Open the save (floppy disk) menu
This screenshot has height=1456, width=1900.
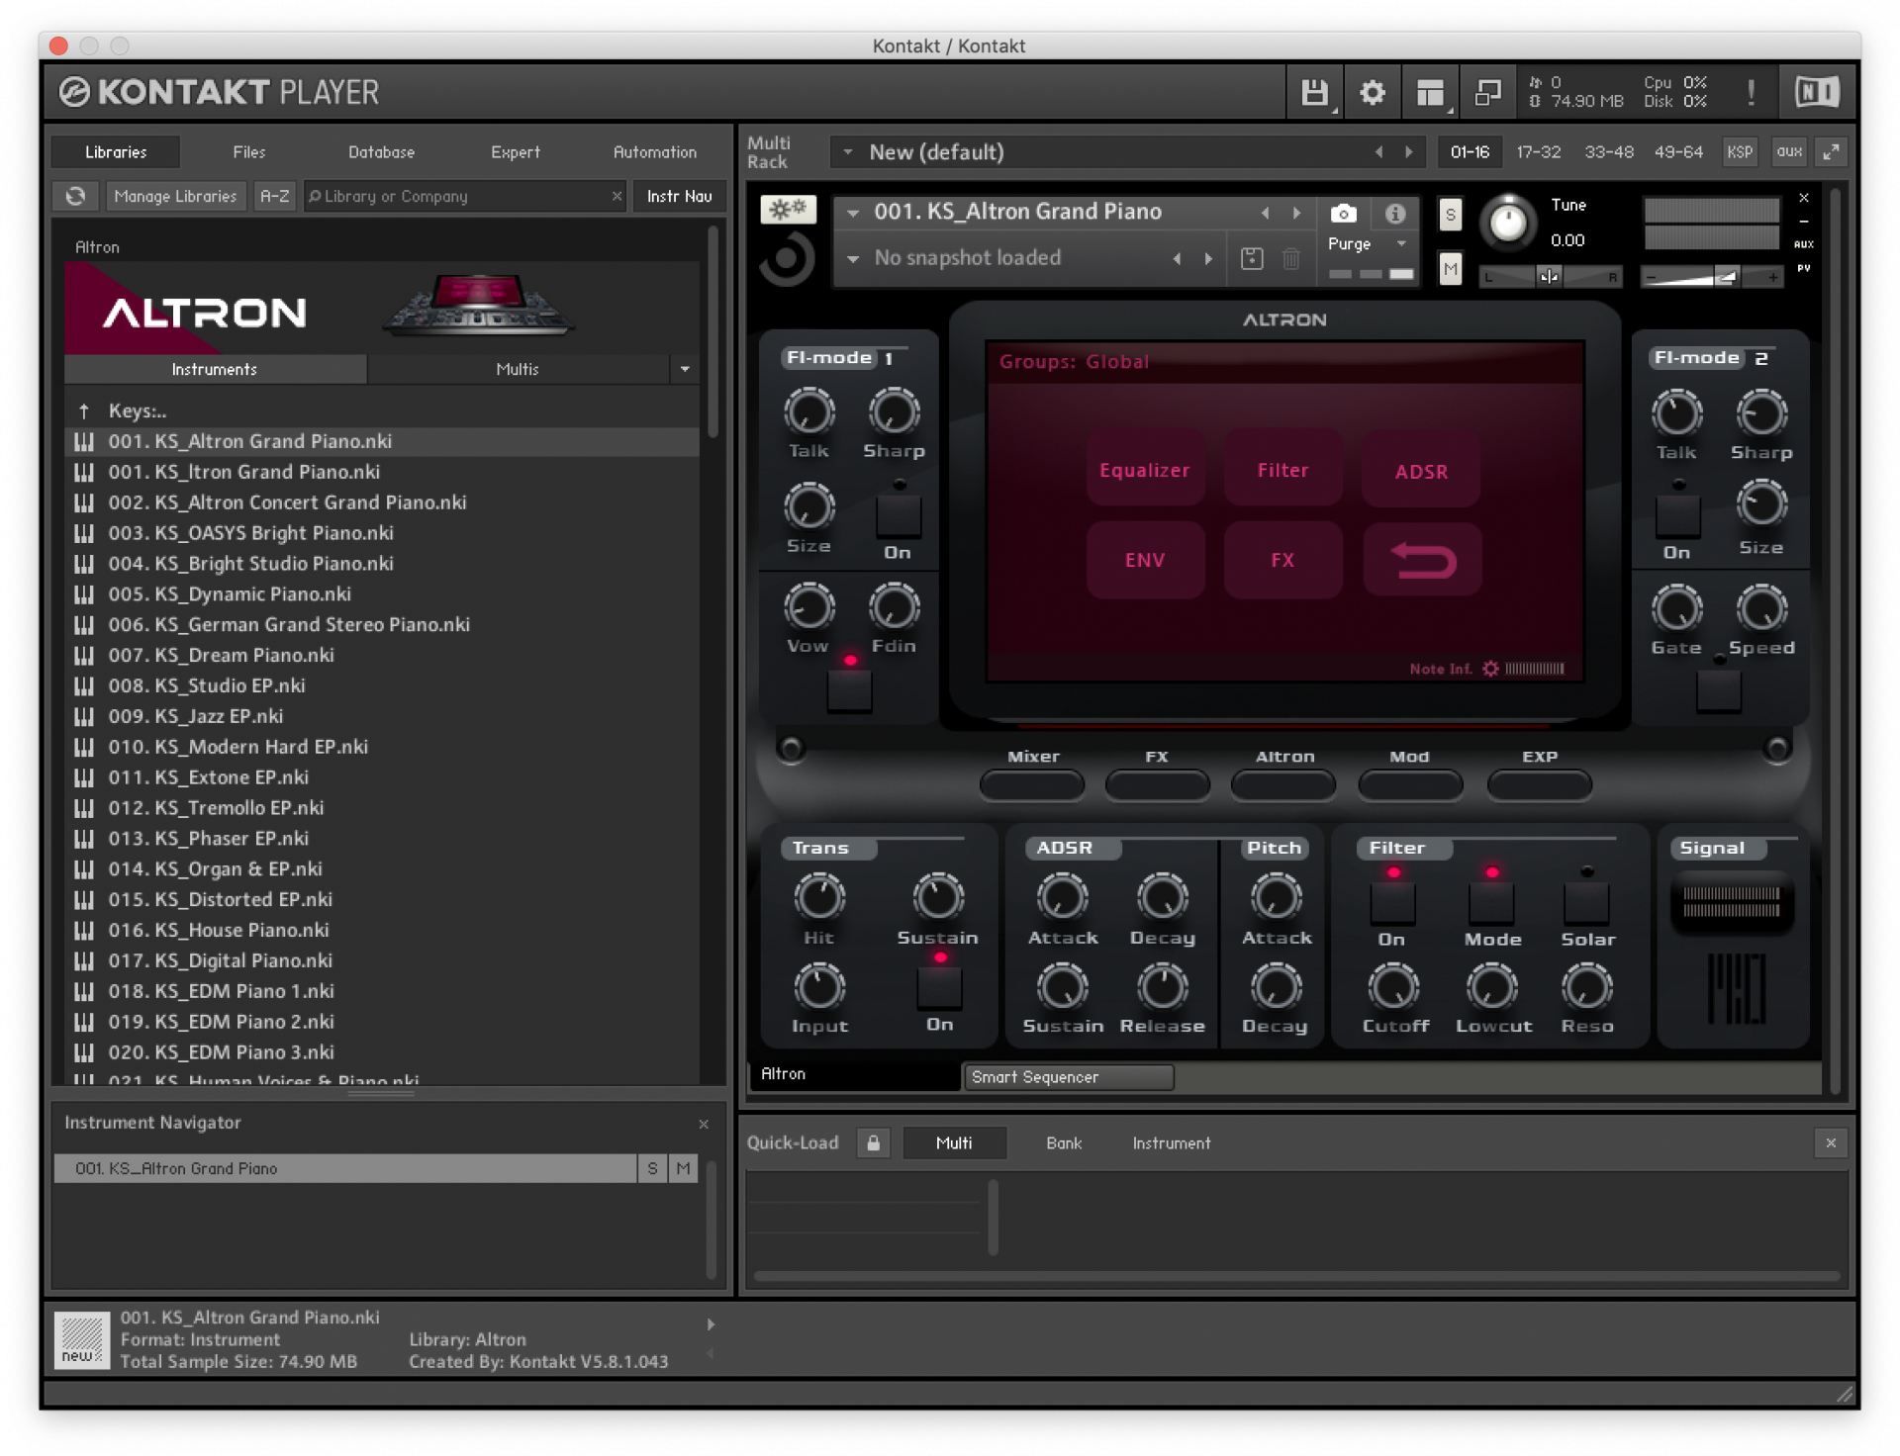(1314, 93)
